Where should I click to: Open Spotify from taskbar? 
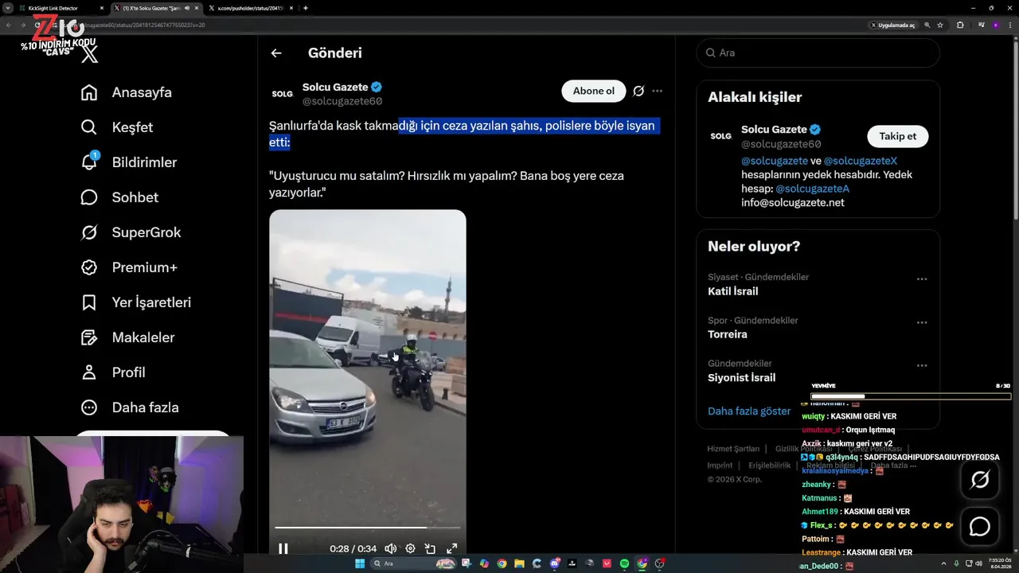coord(624,563)
